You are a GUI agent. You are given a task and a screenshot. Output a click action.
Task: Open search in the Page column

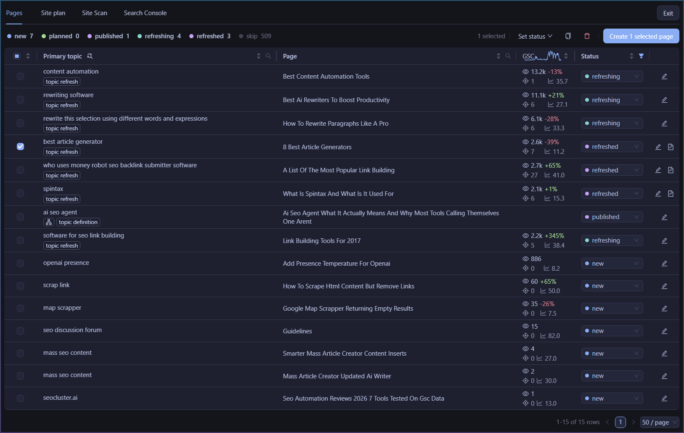pos(508,56)
